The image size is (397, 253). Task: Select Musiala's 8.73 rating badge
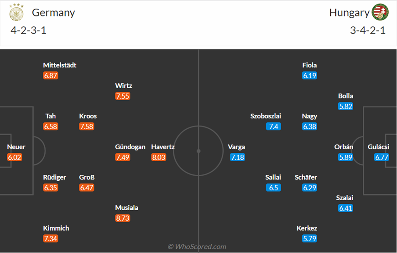tap(123, 218)
